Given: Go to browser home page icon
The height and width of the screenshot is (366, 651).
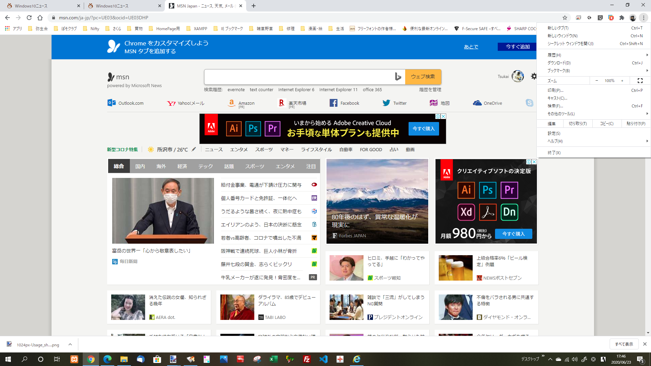Looking at the screenshot, I should pos(40,18).
